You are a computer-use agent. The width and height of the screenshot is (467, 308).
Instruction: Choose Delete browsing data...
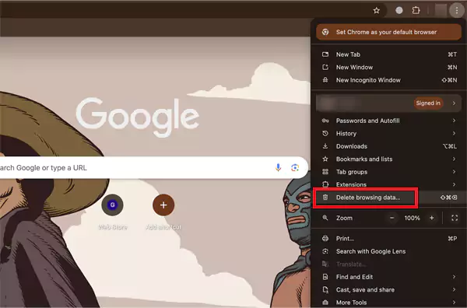click(388, 198)
